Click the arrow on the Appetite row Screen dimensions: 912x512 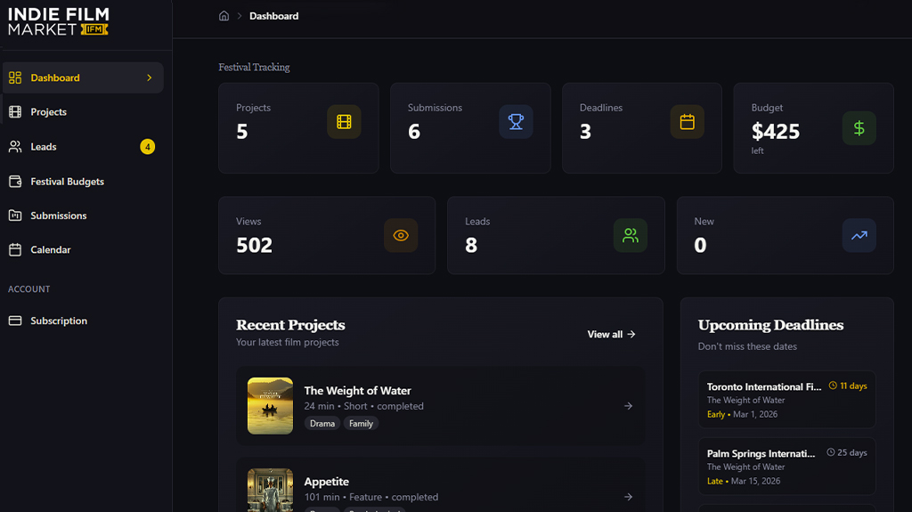click(628, 497)
